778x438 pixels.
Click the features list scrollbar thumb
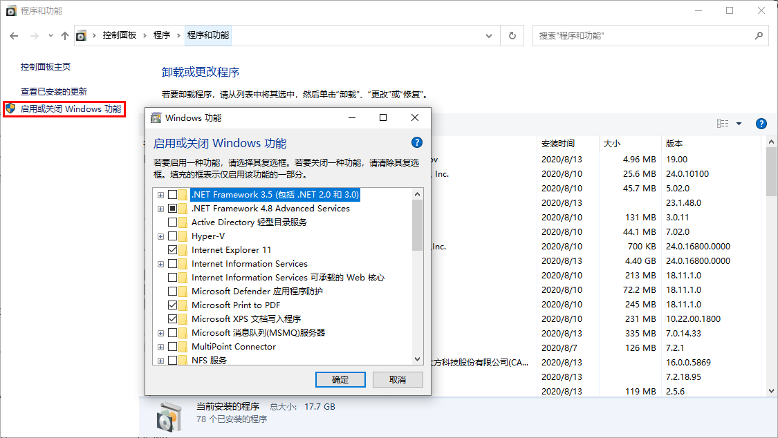pos(417,225)
